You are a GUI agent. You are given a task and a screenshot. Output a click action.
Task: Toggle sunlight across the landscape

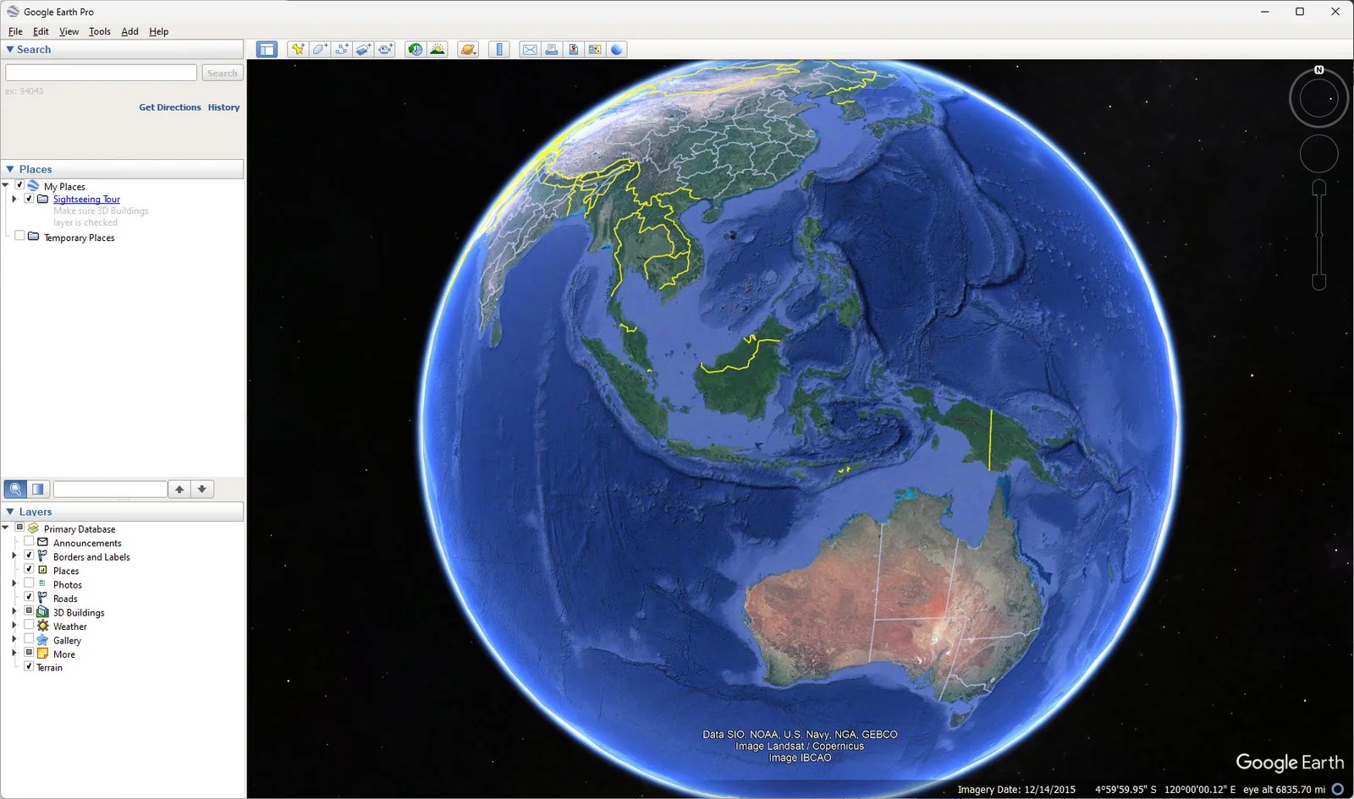click(438, 49)
